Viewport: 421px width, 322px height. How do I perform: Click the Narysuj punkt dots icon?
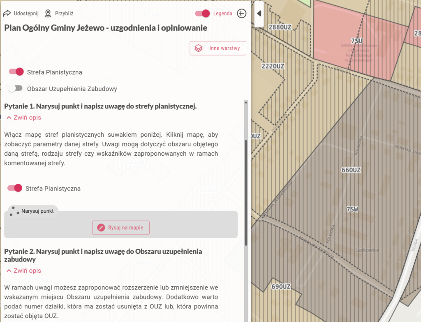(x=14, y=211)
